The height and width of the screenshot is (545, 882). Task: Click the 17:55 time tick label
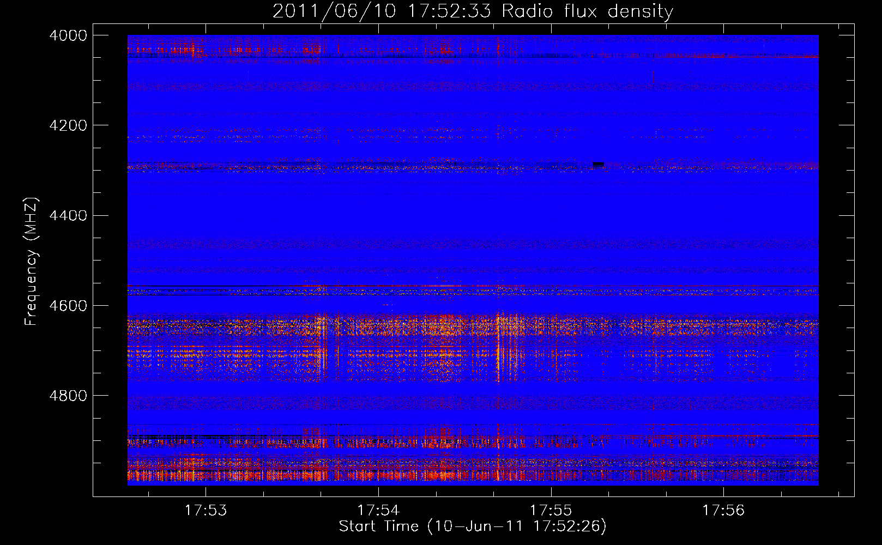click(551, 511)
